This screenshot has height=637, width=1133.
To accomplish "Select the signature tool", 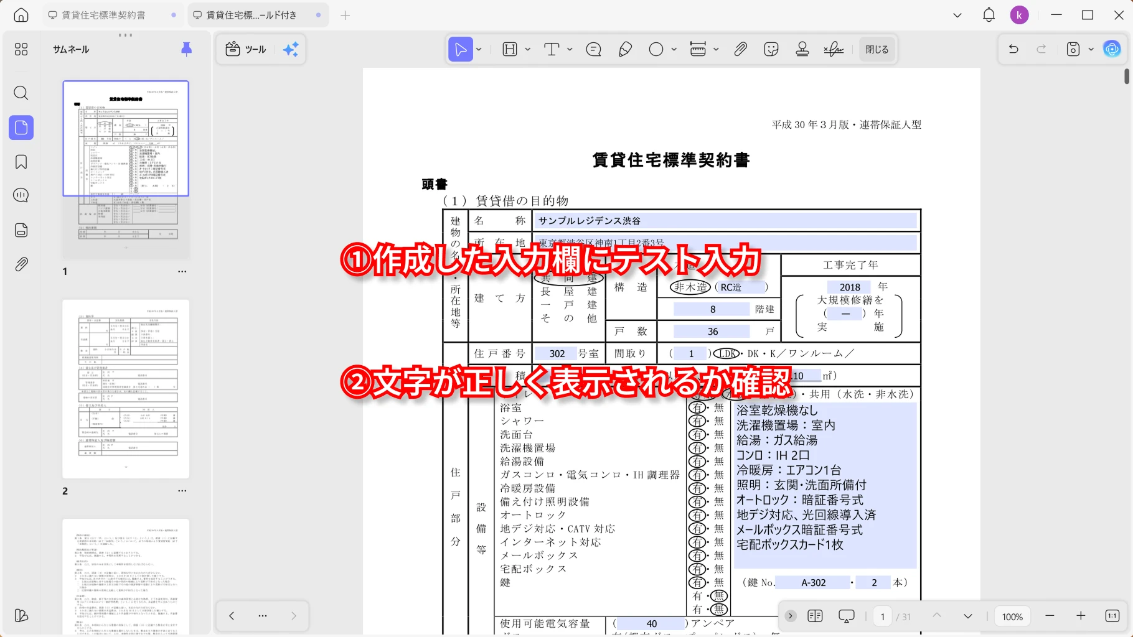I will (834, 49).
